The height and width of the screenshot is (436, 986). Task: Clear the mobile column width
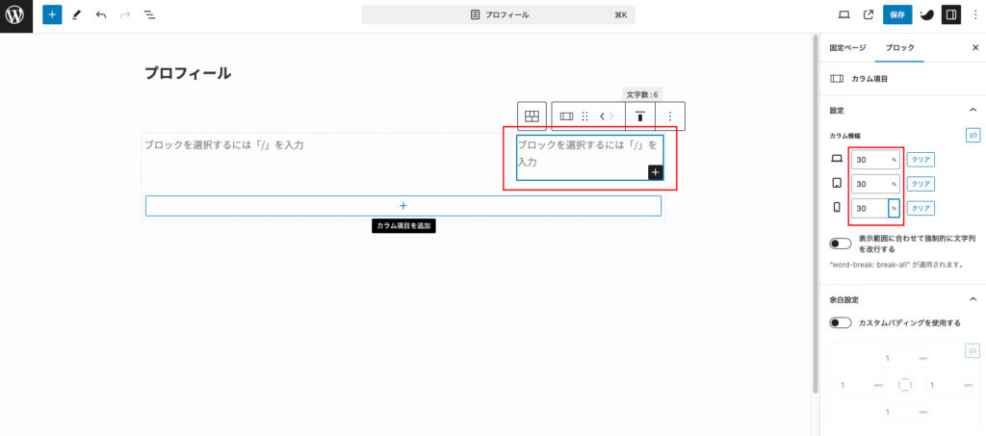(921, 208)
